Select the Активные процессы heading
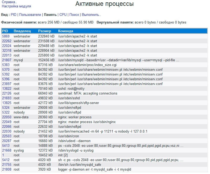 coord(104,4)
